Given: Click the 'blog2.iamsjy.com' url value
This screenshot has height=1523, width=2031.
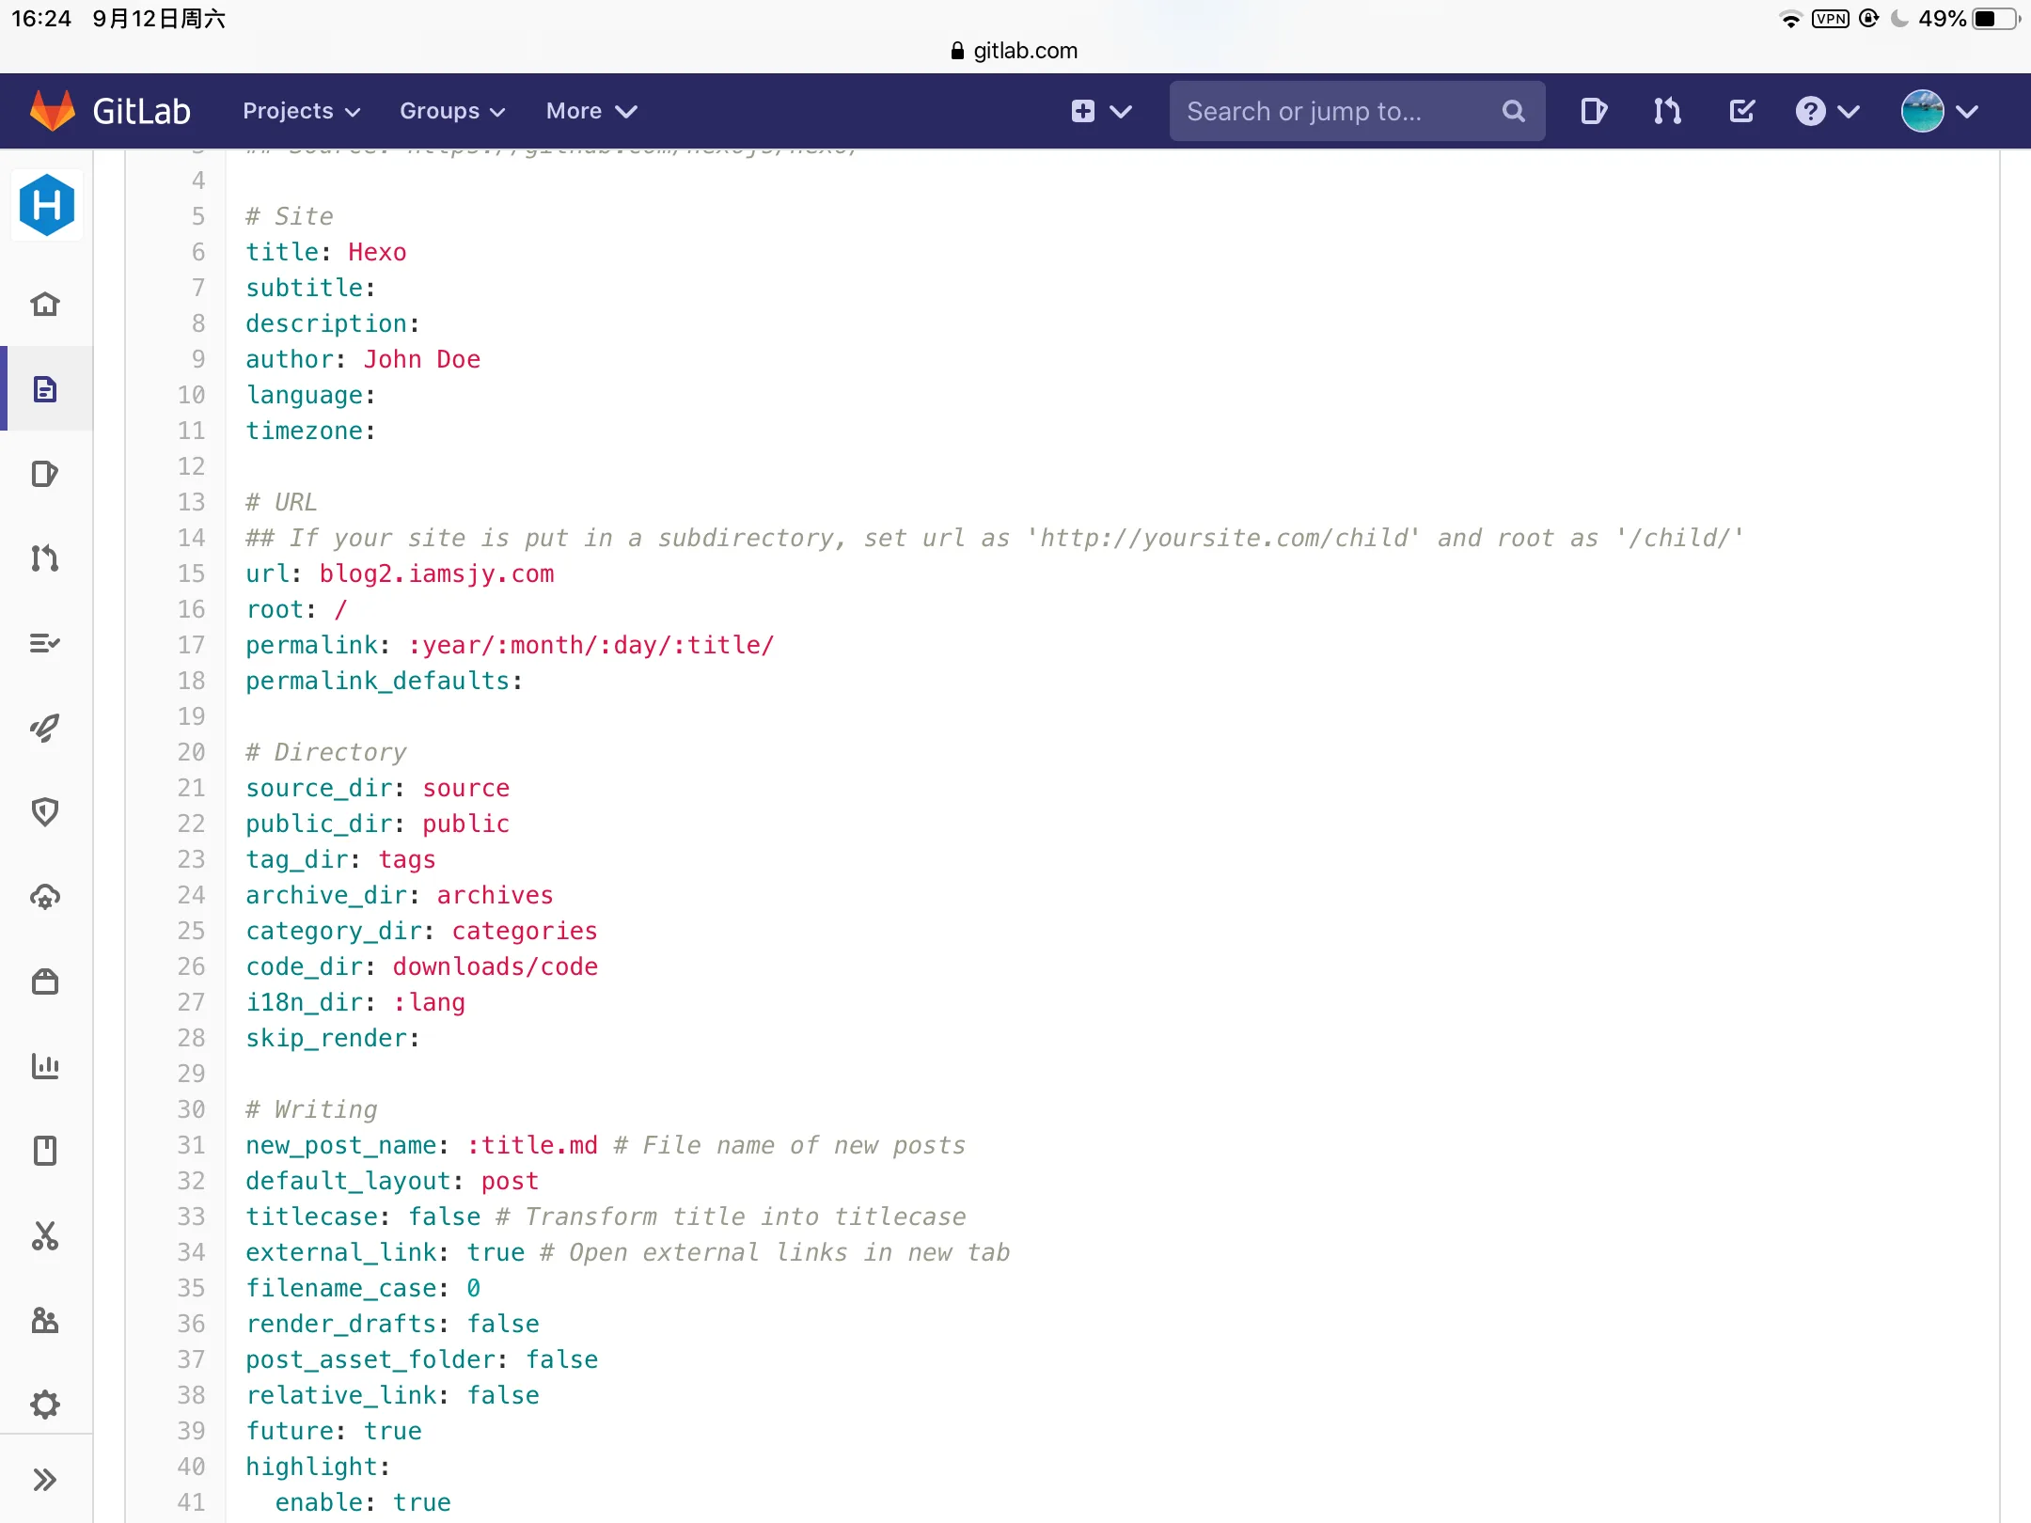Looking at the screenshot, I should point(436,573).
